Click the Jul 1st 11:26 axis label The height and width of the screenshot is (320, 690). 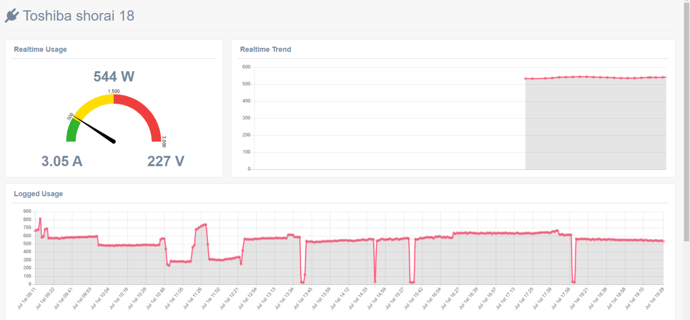click(193, 298)
